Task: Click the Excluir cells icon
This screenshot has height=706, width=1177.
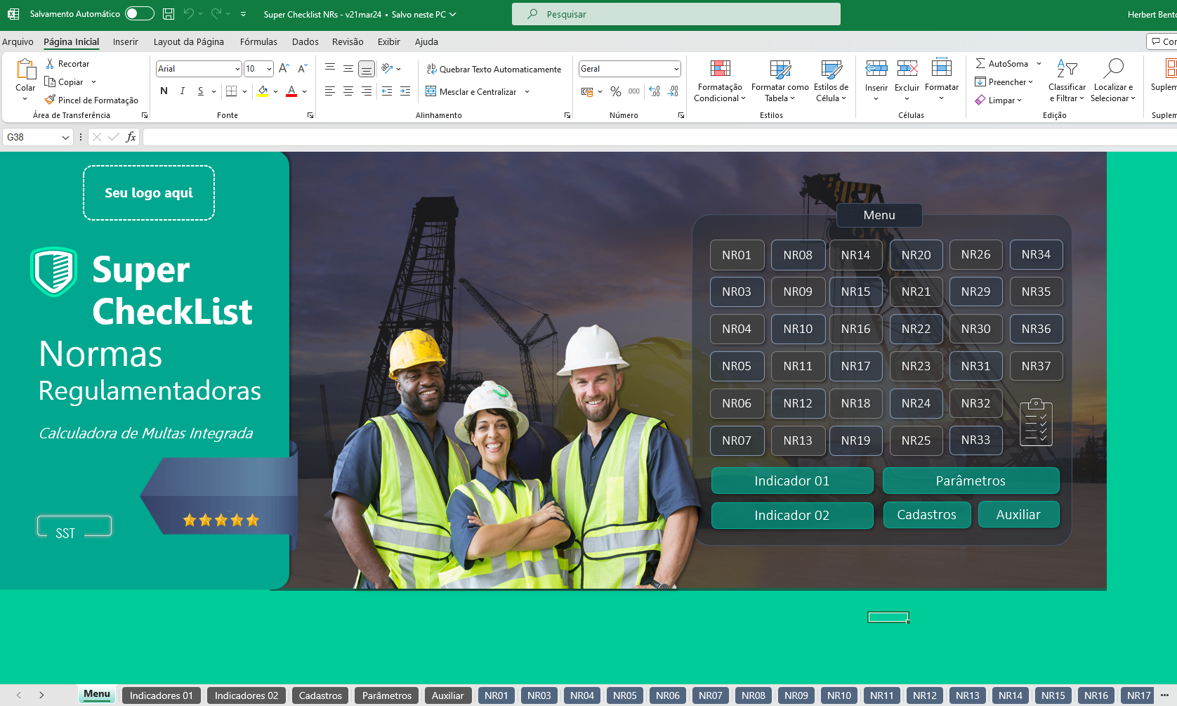Action: tap(907, 68)
